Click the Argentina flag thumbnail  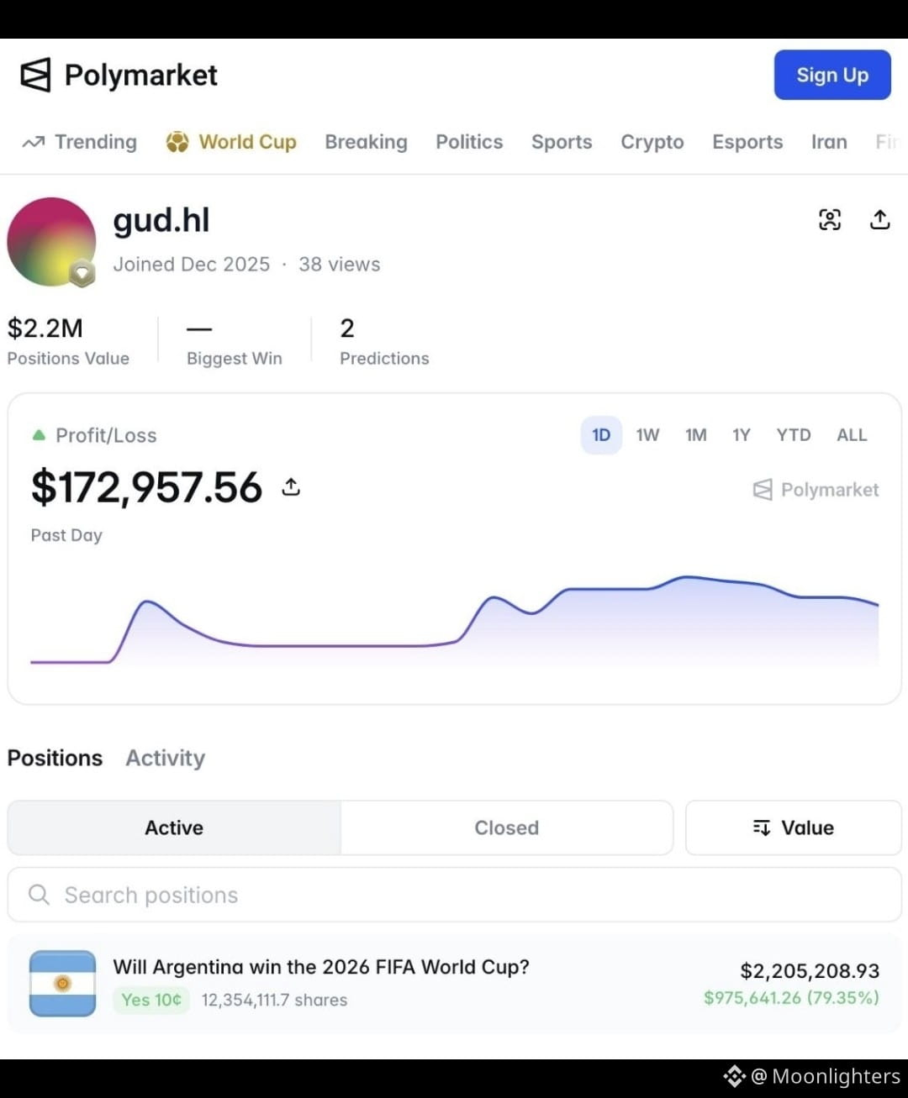pyautogui.click(x=62, y=984)
